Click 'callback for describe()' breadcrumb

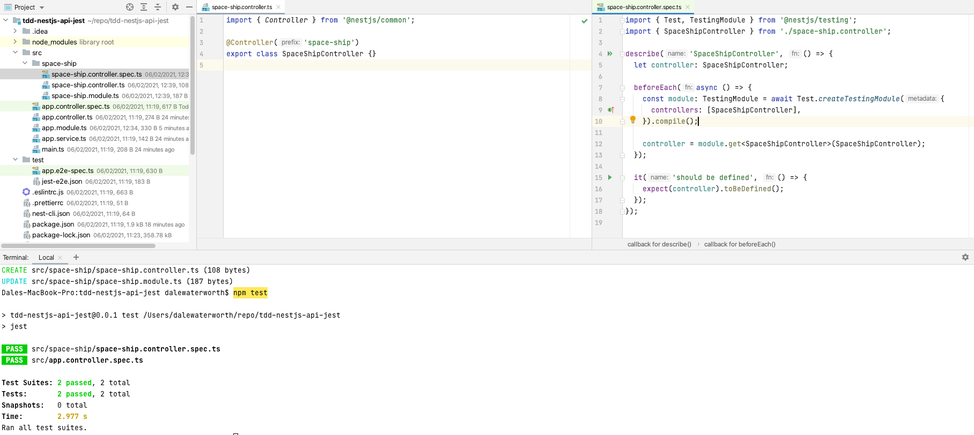tap(659, 244)
